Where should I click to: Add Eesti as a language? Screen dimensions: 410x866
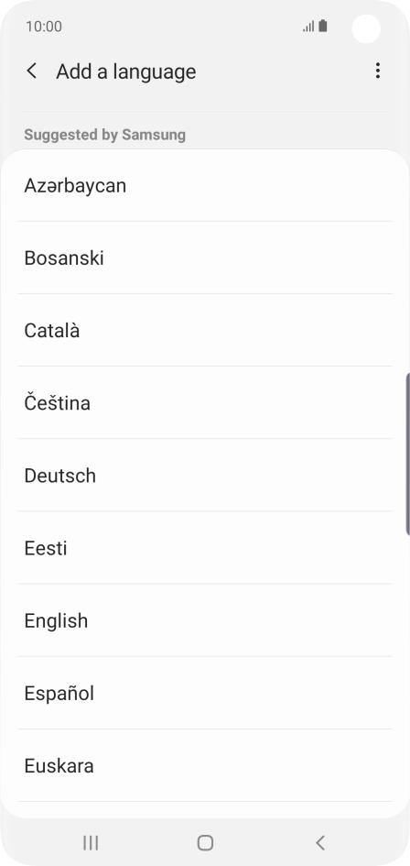point(205,548)
